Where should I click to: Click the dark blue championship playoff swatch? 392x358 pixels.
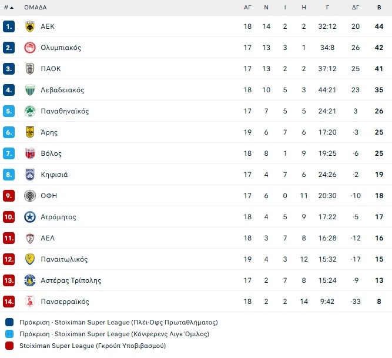(x=9, y=322)
